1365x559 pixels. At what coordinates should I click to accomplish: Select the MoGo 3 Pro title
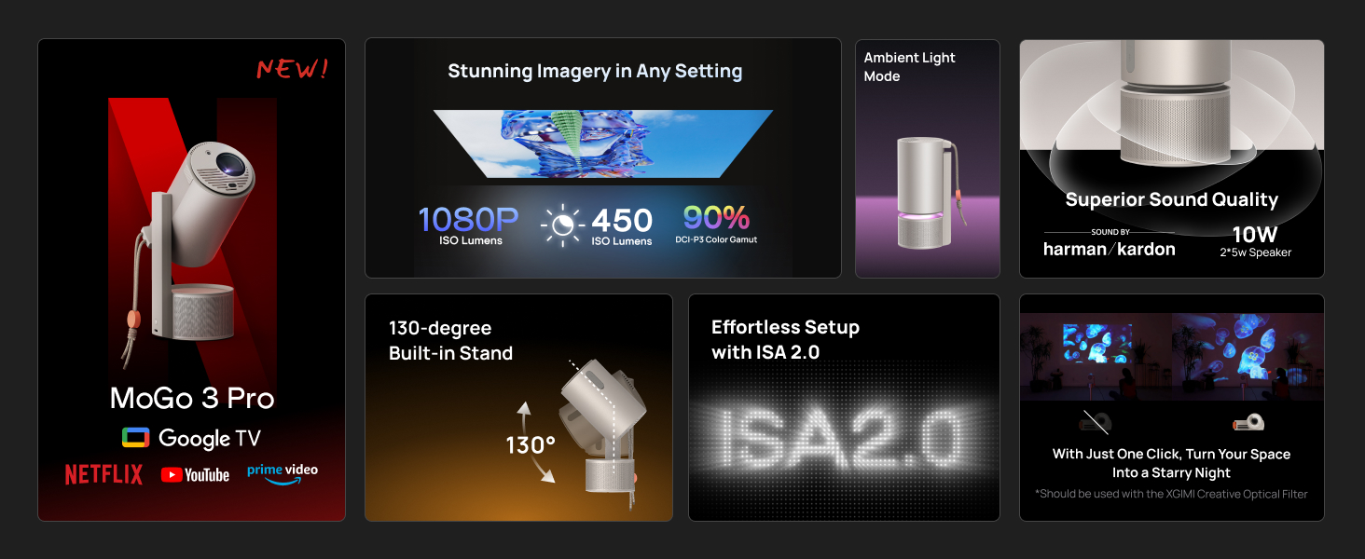tap(192, 399)
